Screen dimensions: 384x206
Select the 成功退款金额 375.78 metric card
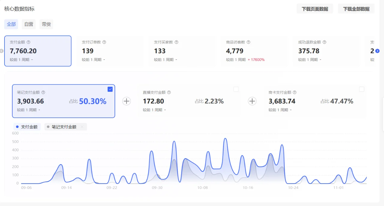point(326,51)
